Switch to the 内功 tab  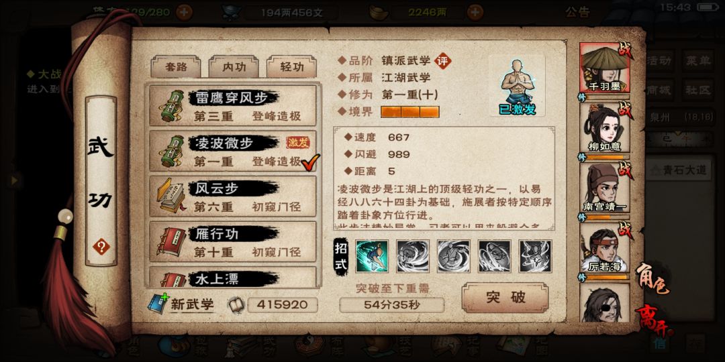click(234, 67)
